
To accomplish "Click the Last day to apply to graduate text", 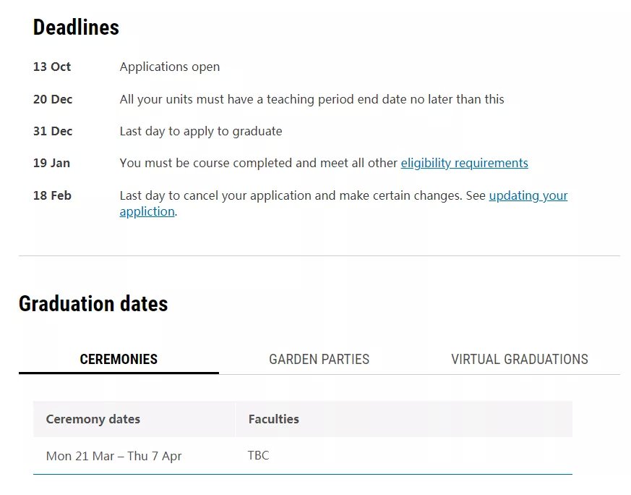I will tap(201, 131).
